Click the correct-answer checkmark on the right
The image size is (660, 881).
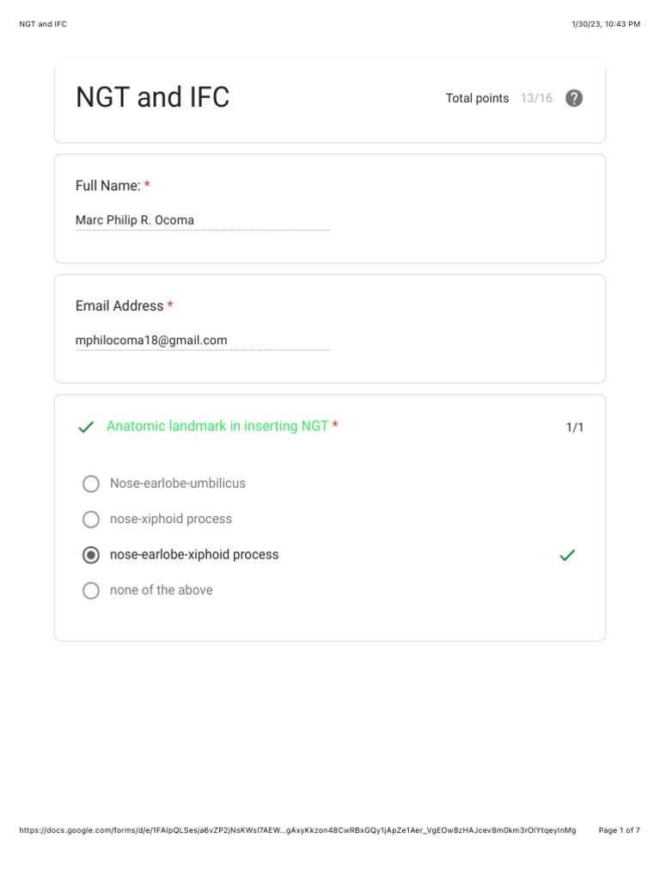[567, 556]
